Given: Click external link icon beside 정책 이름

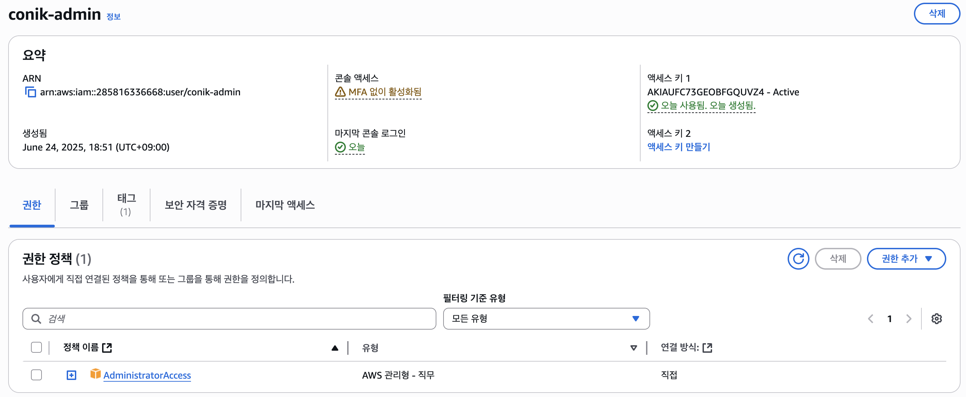Looking at the screenshot, I should [107, 348].
